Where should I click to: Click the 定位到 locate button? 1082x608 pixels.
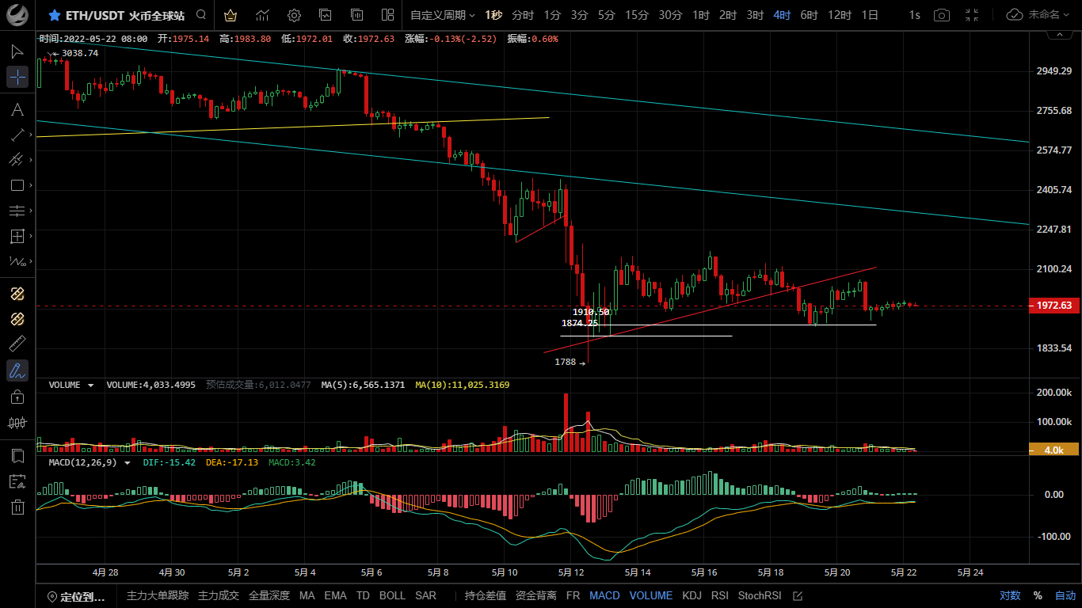(76, 596)
